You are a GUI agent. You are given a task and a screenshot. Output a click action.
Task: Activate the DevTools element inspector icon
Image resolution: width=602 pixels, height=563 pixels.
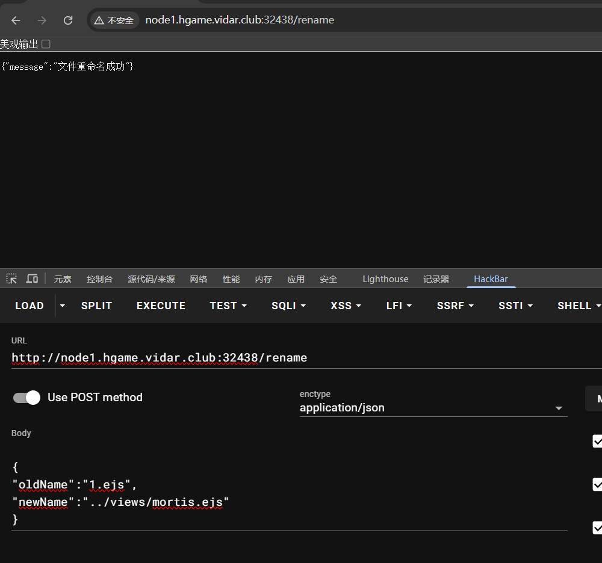pyautogui.click(x=11, y=279)
